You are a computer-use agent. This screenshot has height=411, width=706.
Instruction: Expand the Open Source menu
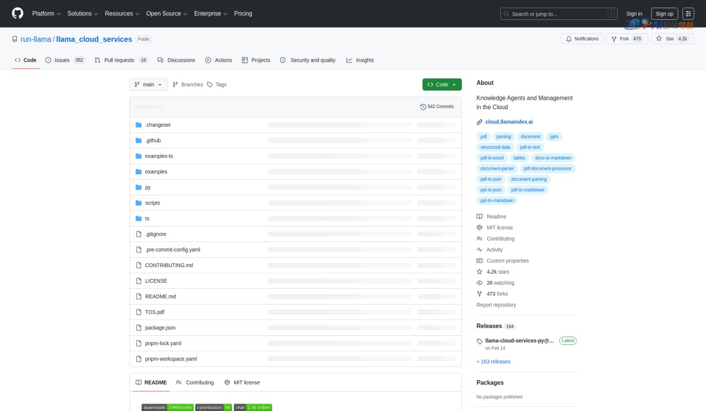166,14
